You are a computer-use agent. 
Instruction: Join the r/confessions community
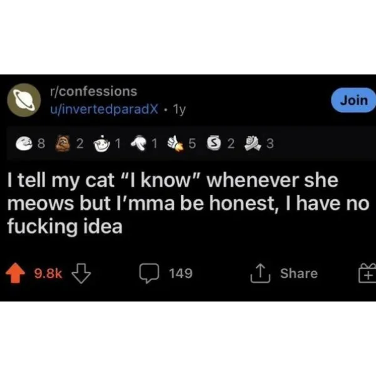(x=353, y=100)
